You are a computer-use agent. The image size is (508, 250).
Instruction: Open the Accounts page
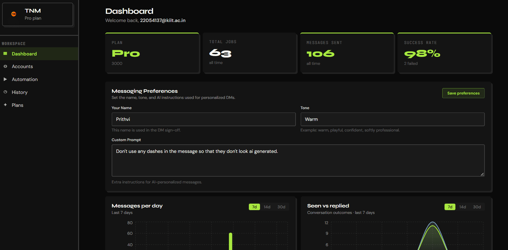click(39, 67)
